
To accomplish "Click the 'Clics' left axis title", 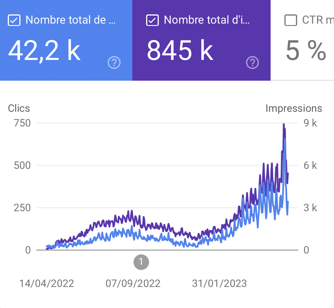I will (x=19, y=108).
